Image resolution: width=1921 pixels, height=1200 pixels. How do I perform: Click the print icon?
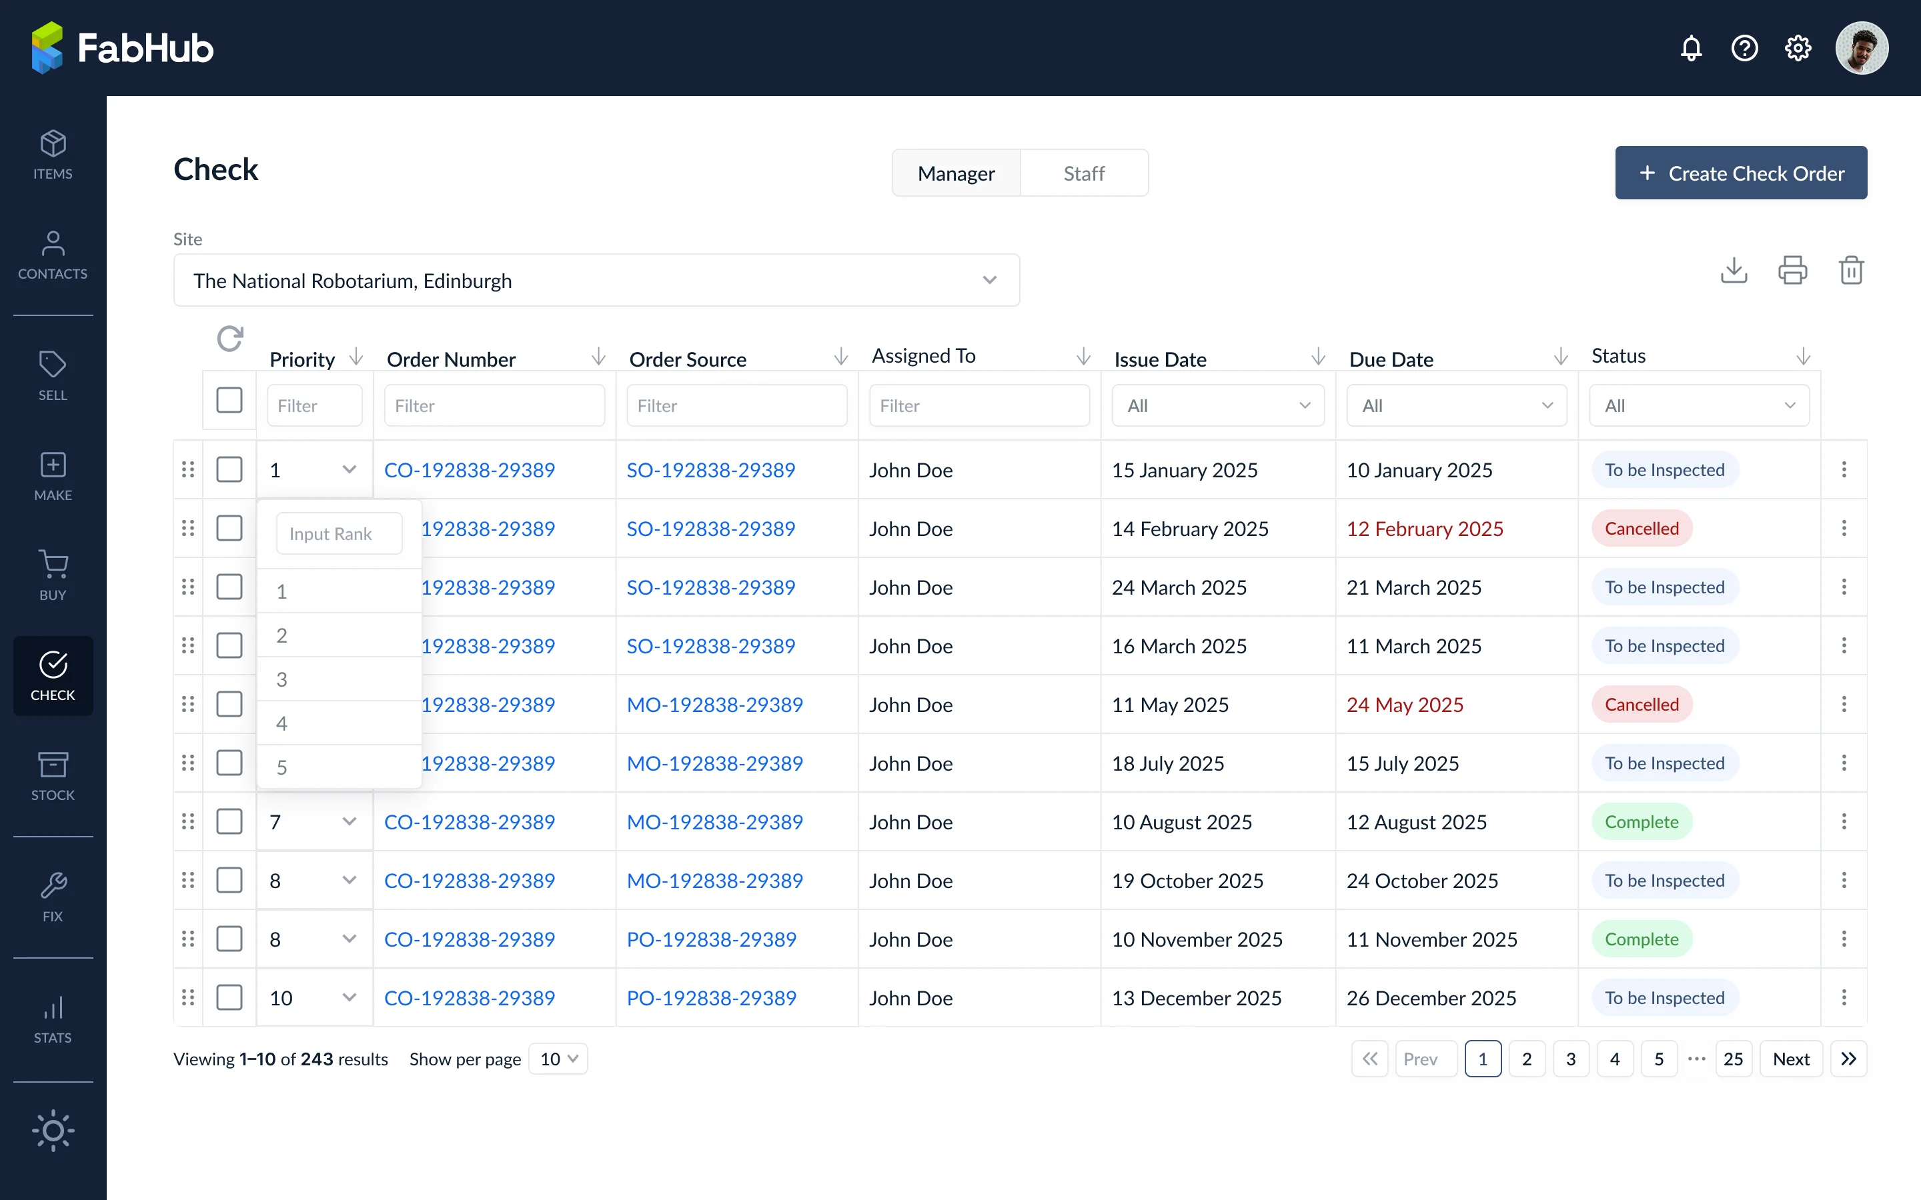tap(1792, 271)
